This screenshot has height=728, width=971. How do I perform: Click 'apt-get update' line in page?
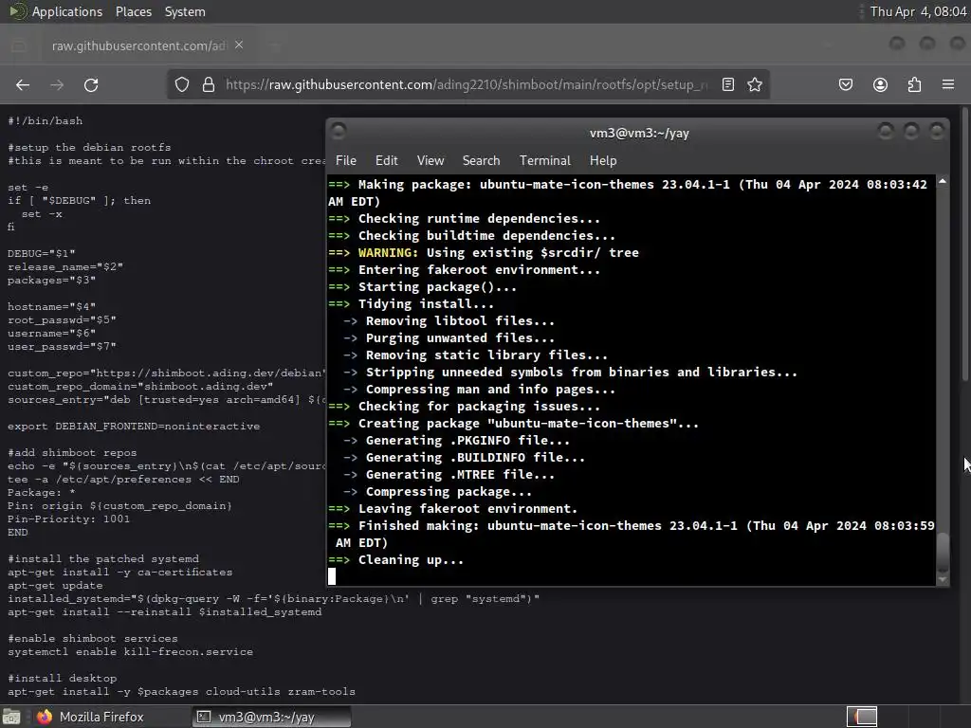[x=55, y=585]
